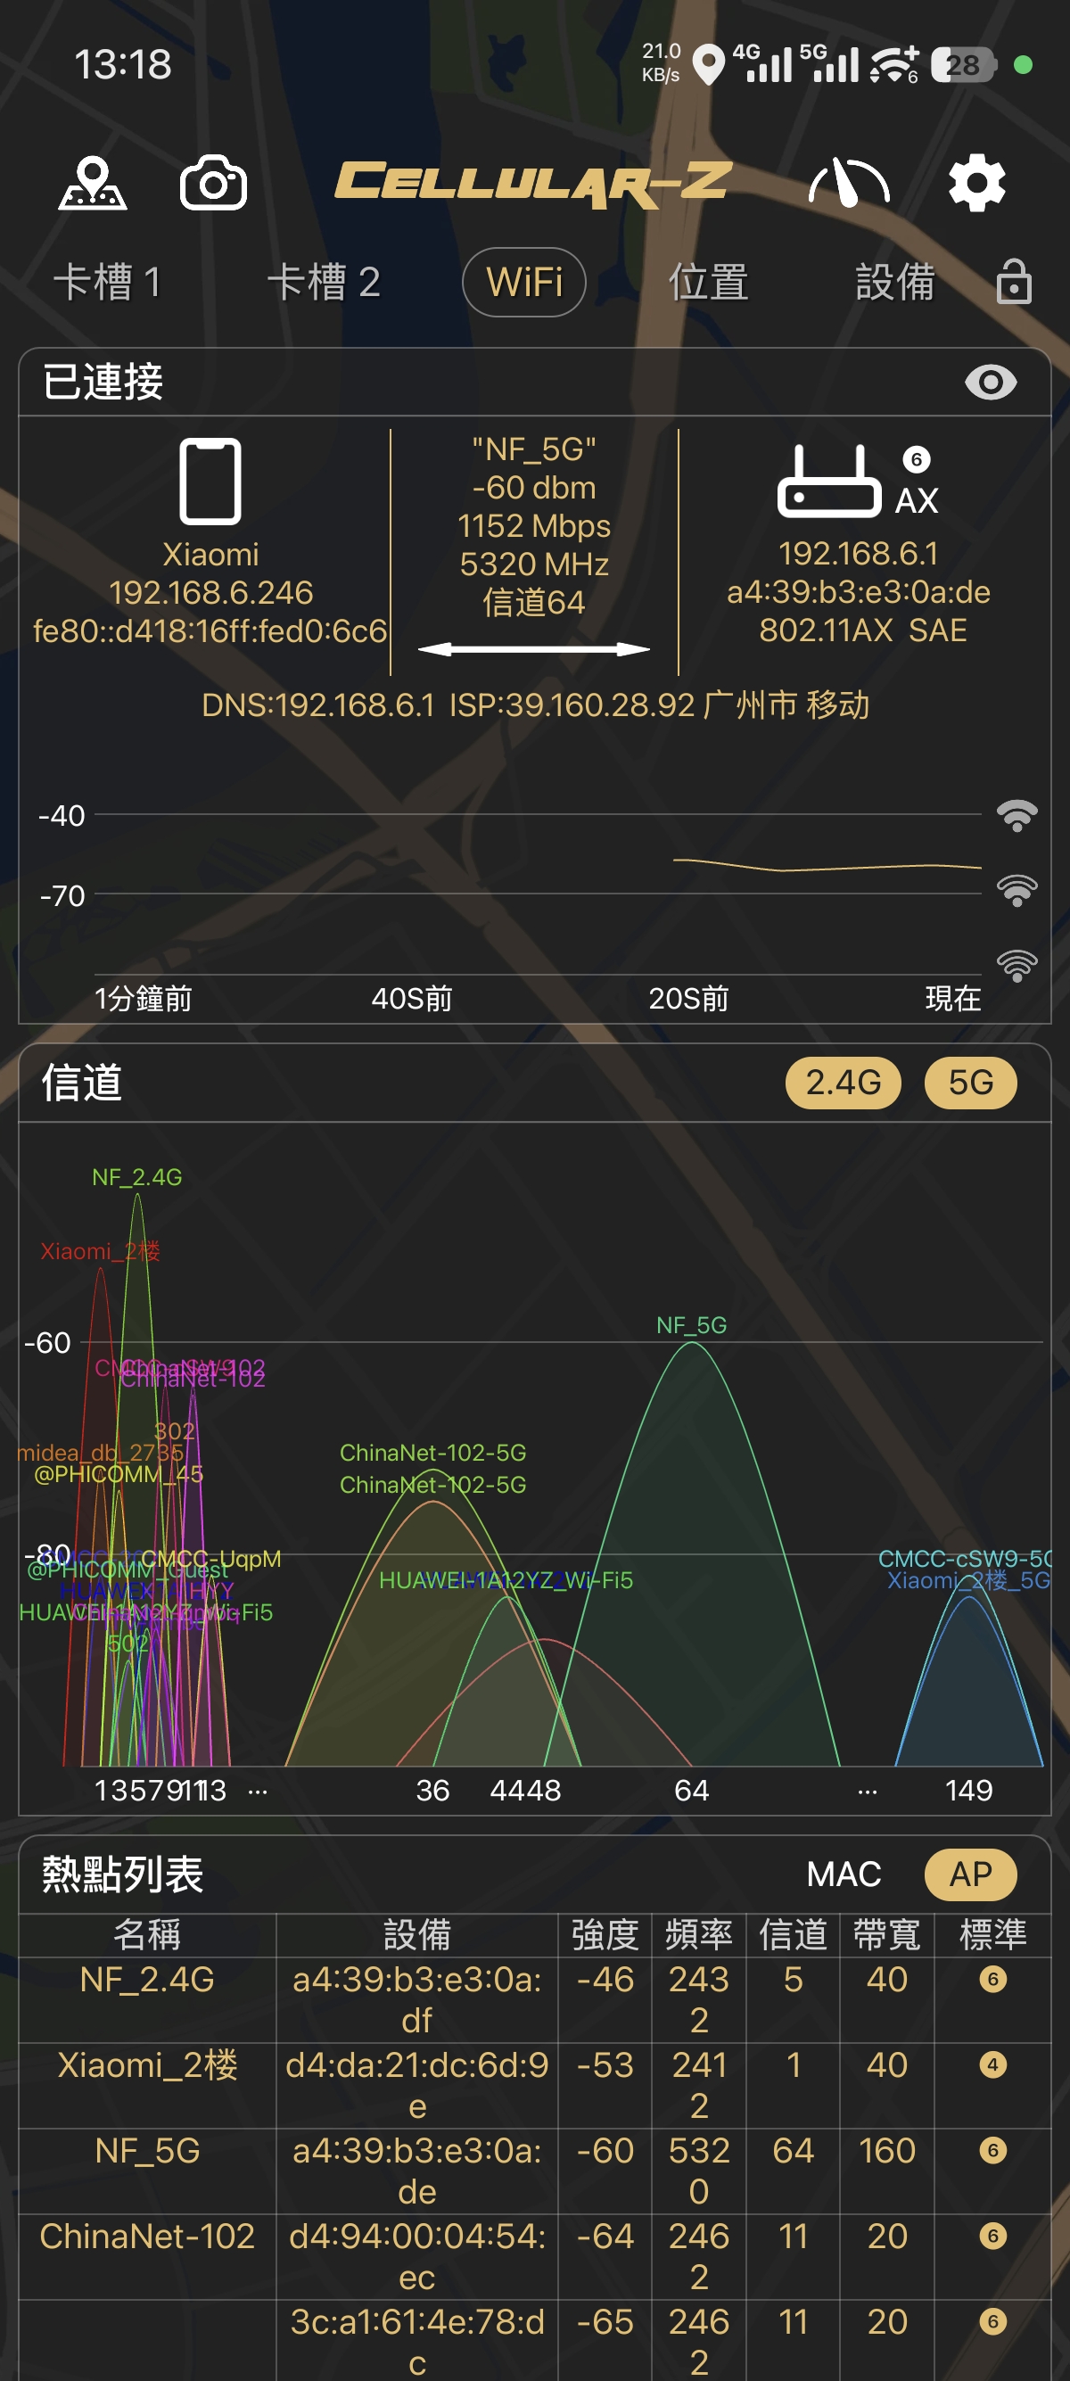
Task: Tap the camera screenshot icon
Action: (x=212, y=183)
